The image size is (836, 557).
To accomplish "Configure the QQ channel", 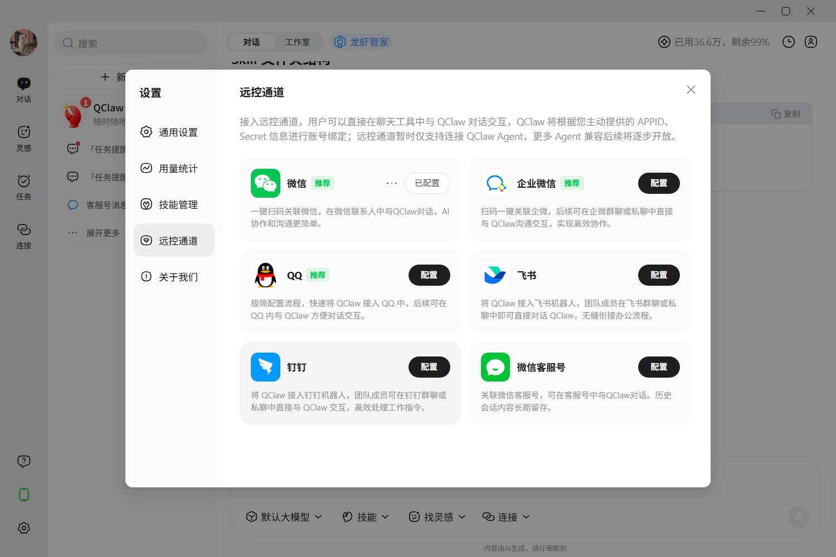I will [429, 275].
